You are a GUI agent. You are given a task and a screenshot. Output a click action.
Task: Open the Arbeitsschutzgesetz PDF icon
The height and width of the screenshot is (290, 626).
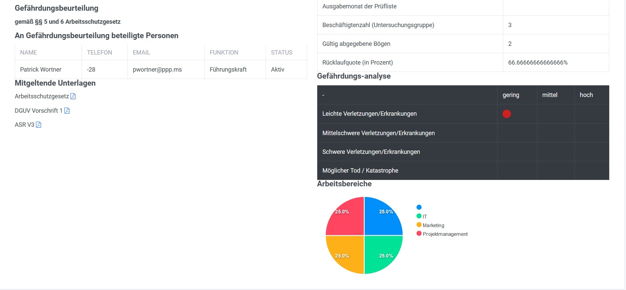pyautogui.click(x=73, y=96)
